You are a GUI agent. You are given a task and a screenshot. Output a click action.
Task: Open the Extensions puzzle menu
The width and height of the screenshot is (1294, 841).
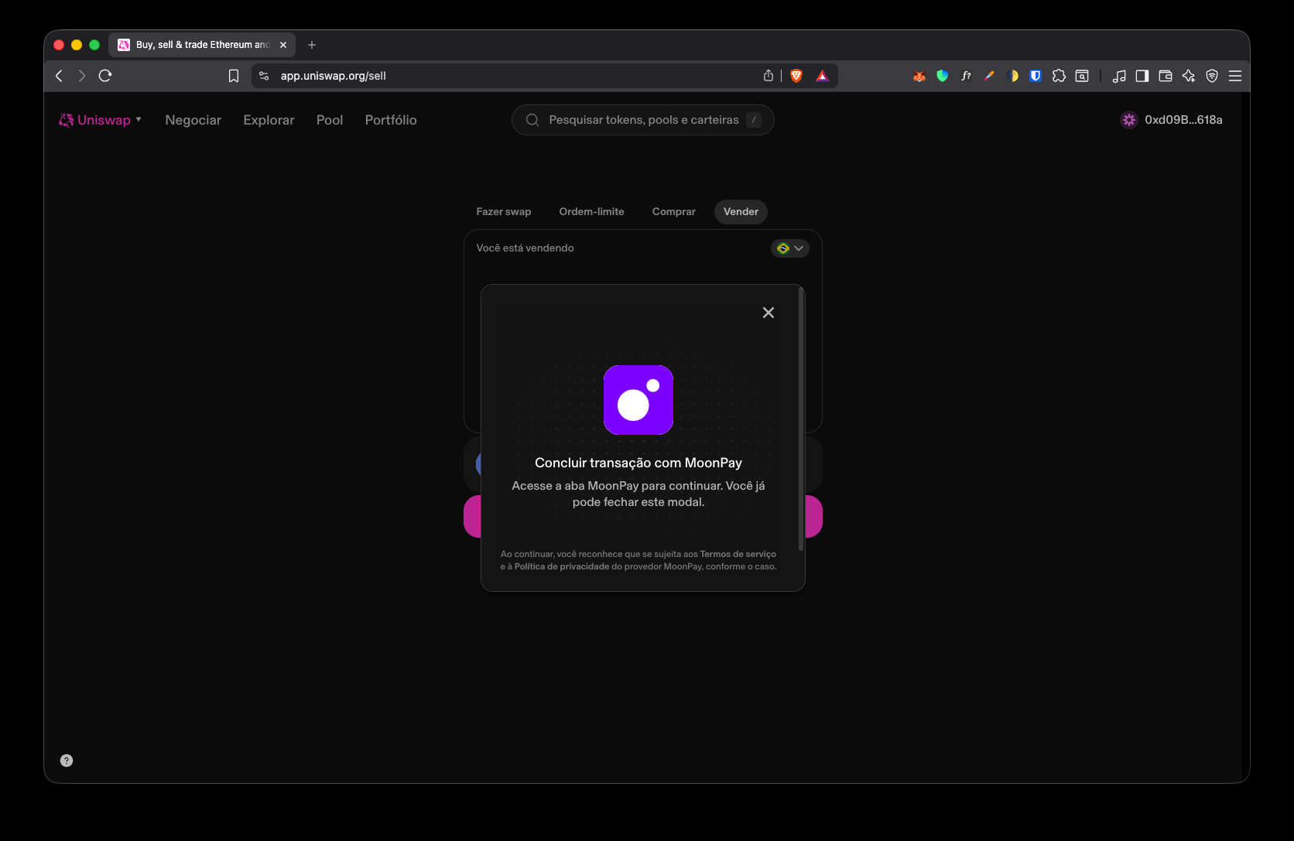(1059, 76)
